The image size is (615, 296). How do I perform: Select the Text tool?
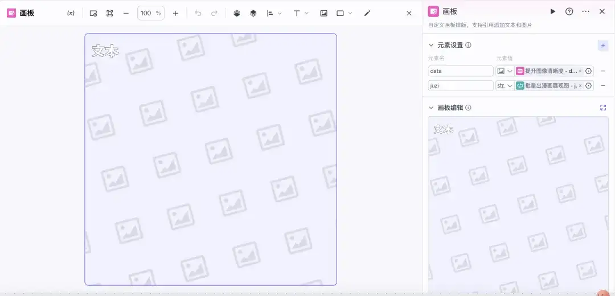(297, 13)
